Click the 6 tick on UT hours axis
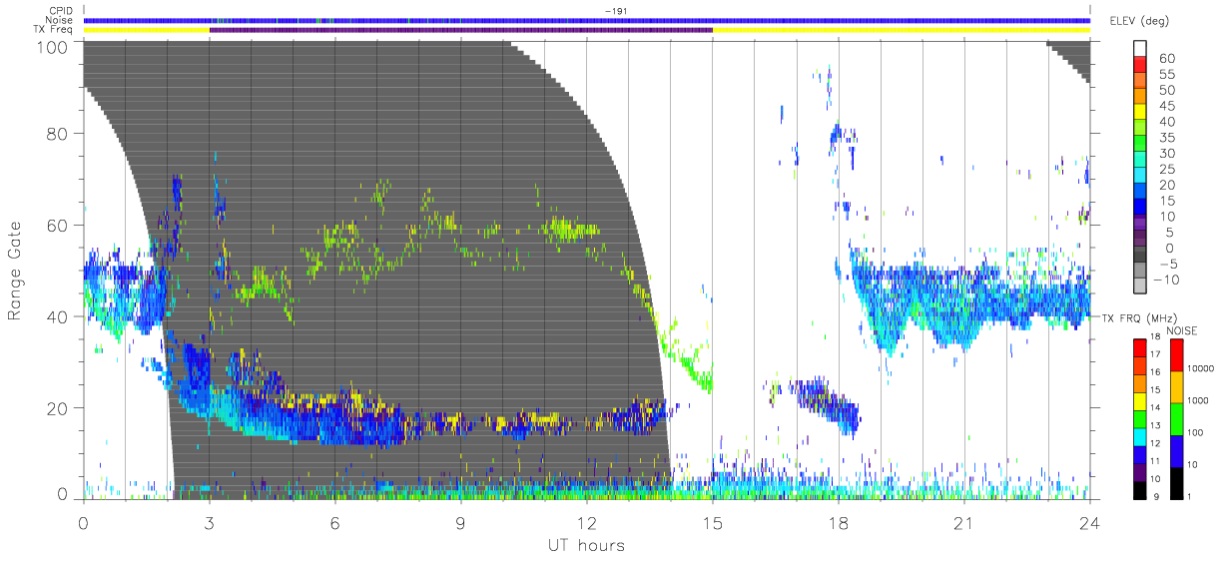 pyautogui.click(x=335, y=522)
